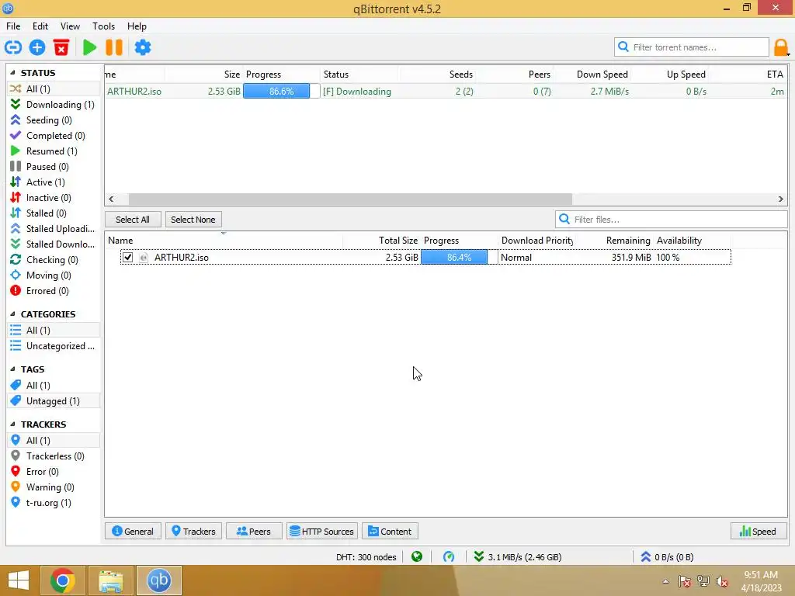Open the lock icon dropdown arrow
The width and height of the screenshot is (795, 596).
pyautogui.click(x=789, y=54)
